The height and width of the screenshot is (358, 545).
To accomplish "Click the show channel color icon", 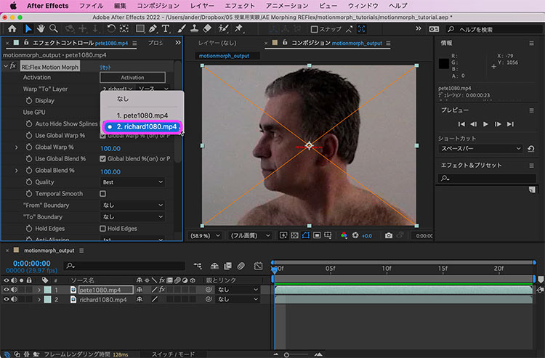I will click(x=344, y=235).
